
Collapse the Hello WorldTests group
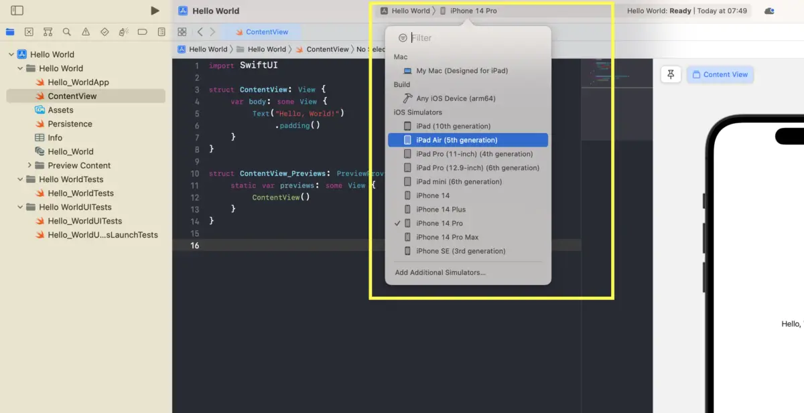tap(20, 179)
